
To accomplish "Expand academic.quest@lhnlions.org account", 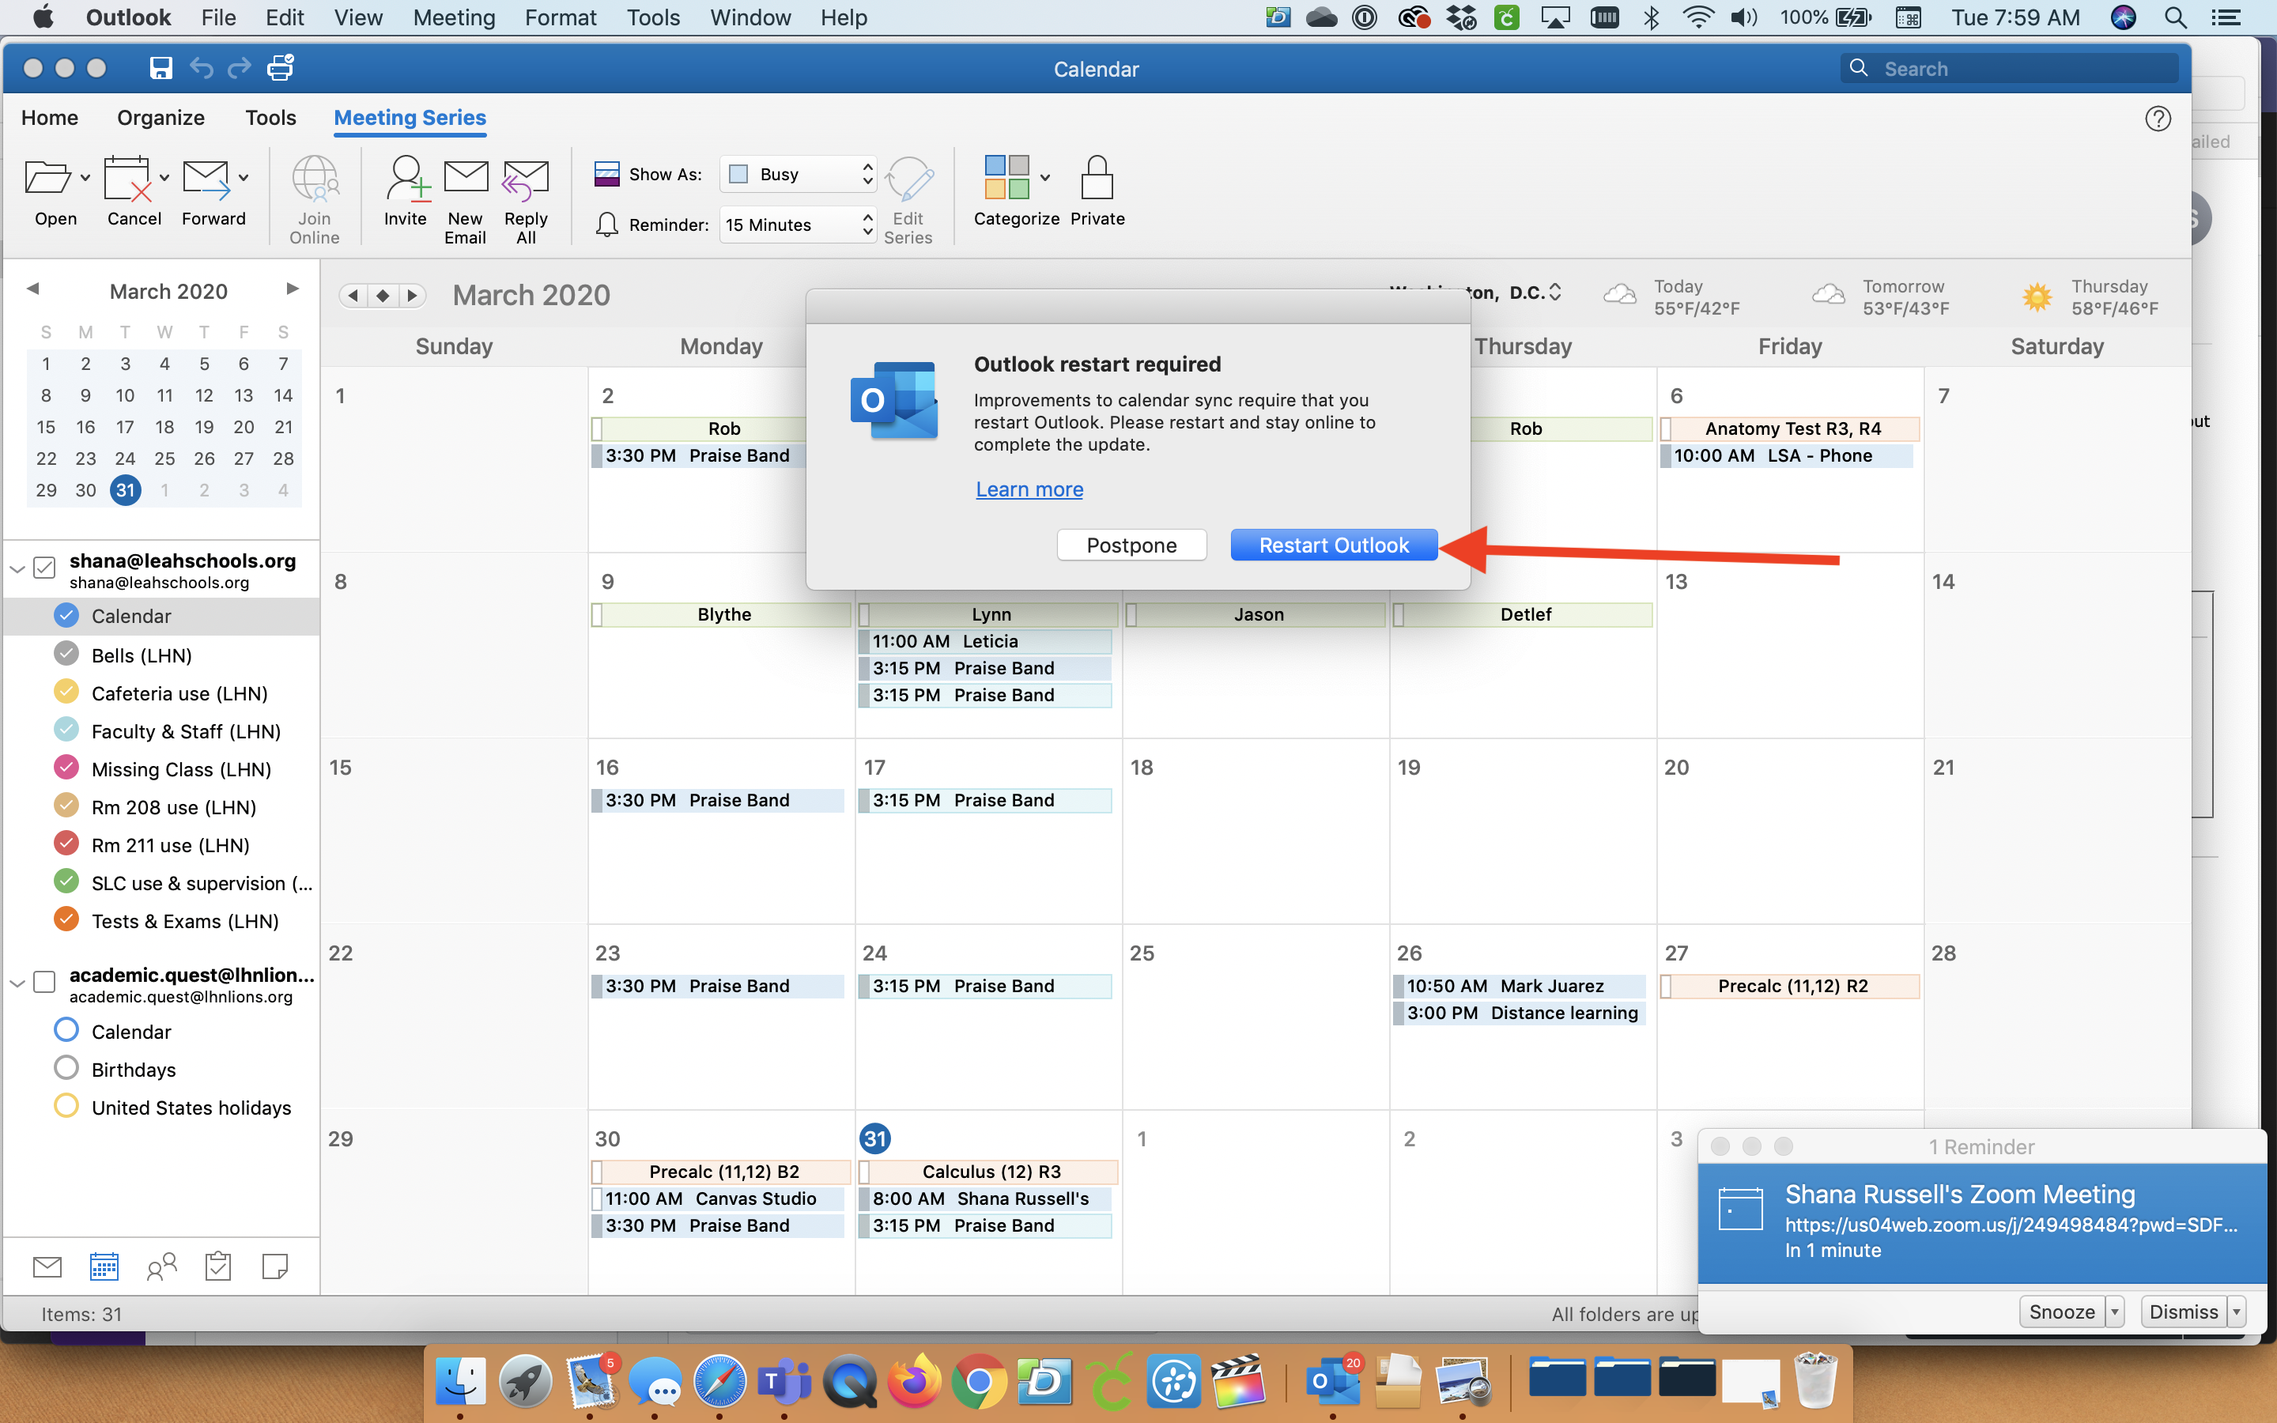I will [18, 979].
